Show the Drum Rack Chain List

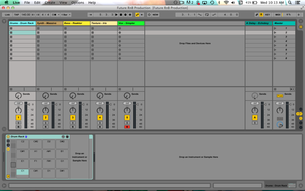(x=8, y=145)
